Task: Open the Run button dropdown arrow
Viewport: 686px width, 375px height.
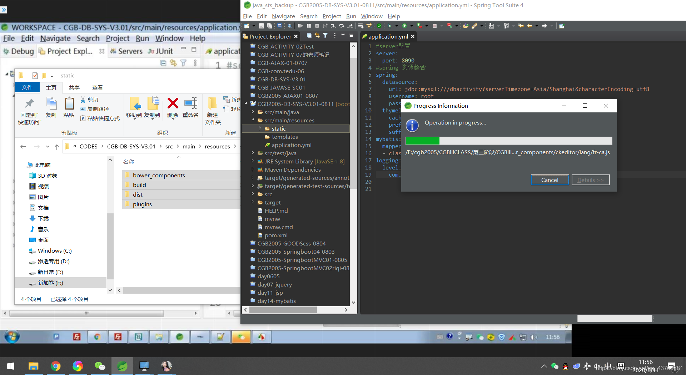Action: pos(412,26)
